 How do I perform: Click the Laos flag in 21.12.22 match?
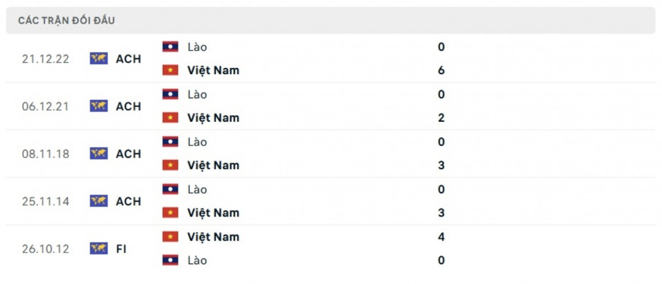point(170,47)
